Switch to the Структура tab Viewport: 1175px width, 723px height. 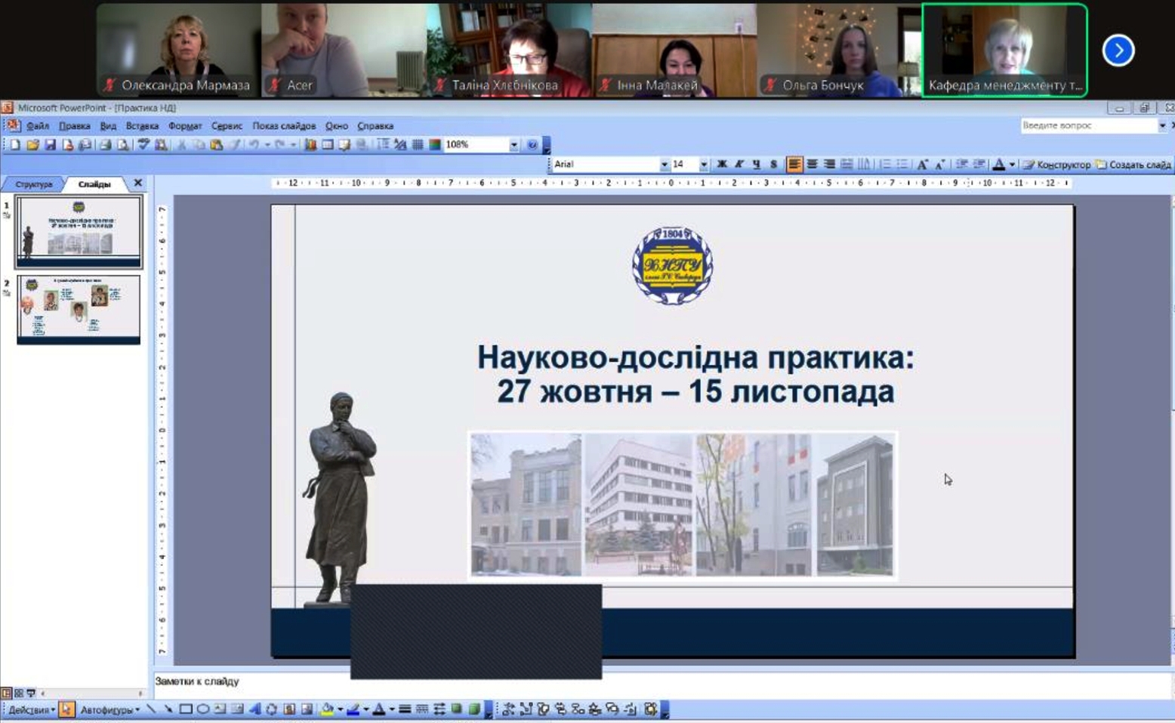tap(34, 184)
